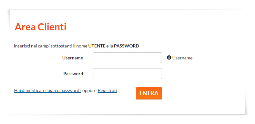Open 'Hai dimenticato login o password?' link
Viewport: 255px width, 124px height.
coord(47,91)
